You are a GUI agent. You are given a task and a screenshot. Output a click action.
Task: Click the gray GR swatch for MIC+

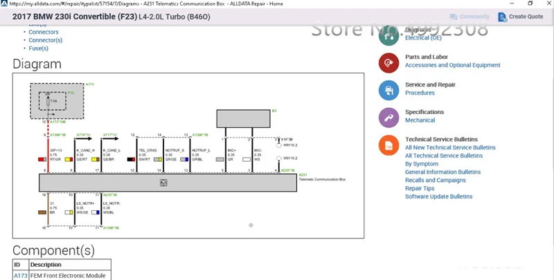coord(220,160)
